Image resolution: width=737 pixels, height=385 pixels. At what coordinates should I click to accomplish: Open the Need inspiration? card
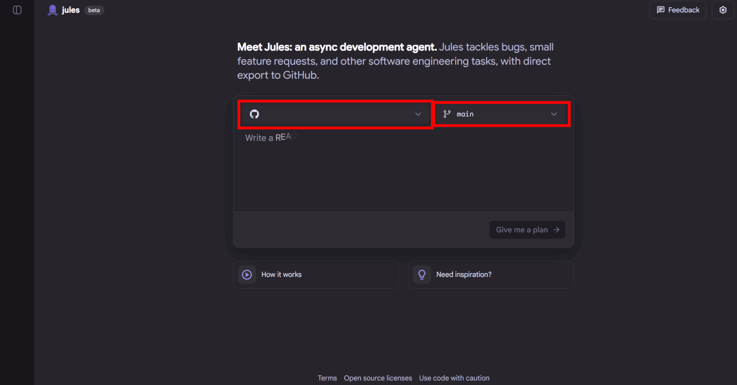pyautogui.click(x=491, y=275)
